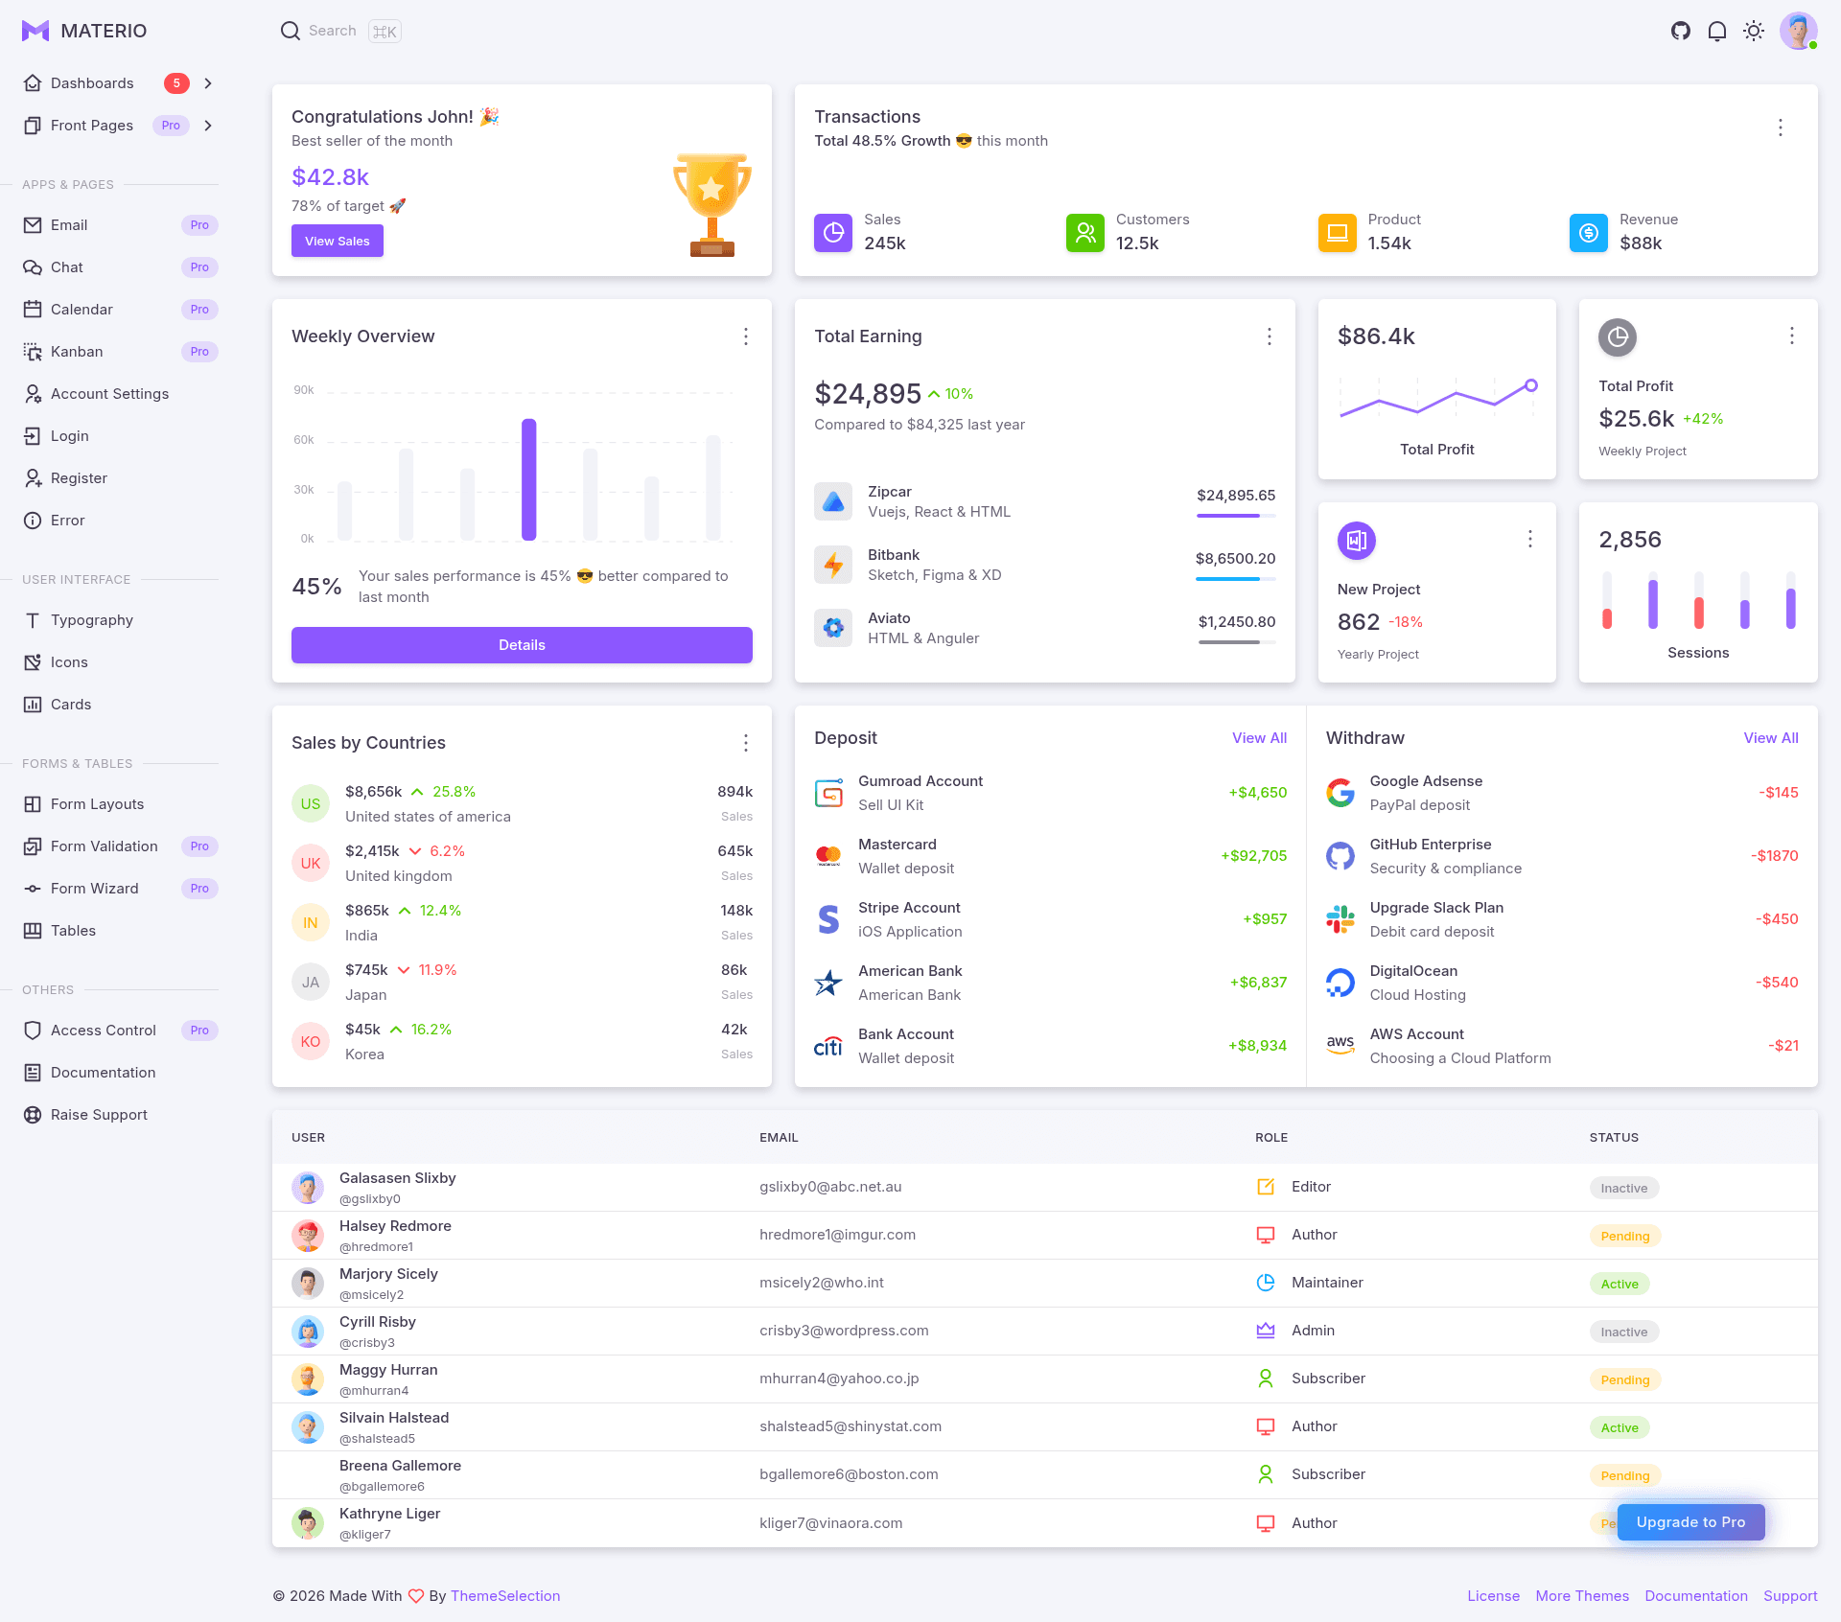The image size is (1841, 1622).
Task: Click Halsey Redmore's avatar
Action: click(308, 1236)
